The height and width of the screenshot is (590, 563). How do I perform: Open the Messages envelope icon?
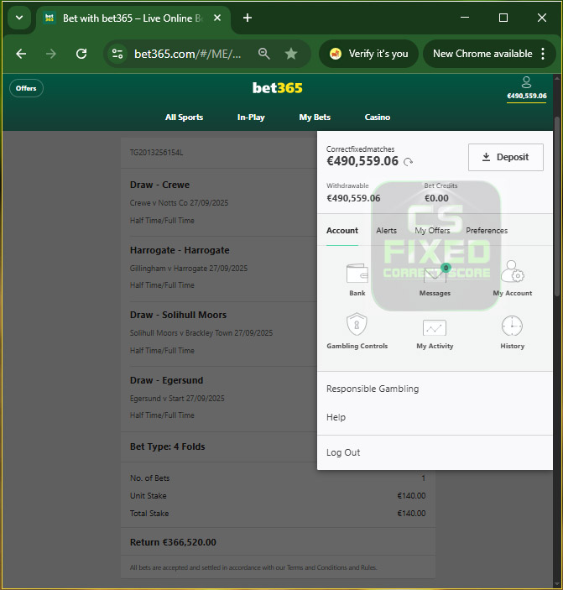435,275
